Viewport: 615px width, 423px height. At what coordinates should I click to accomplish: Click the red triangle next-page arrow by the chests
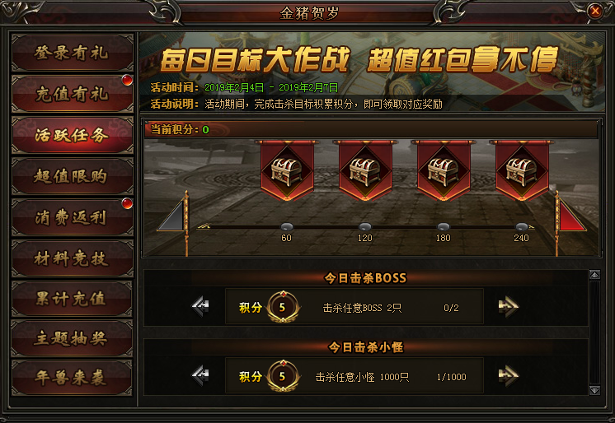[570, 216]
